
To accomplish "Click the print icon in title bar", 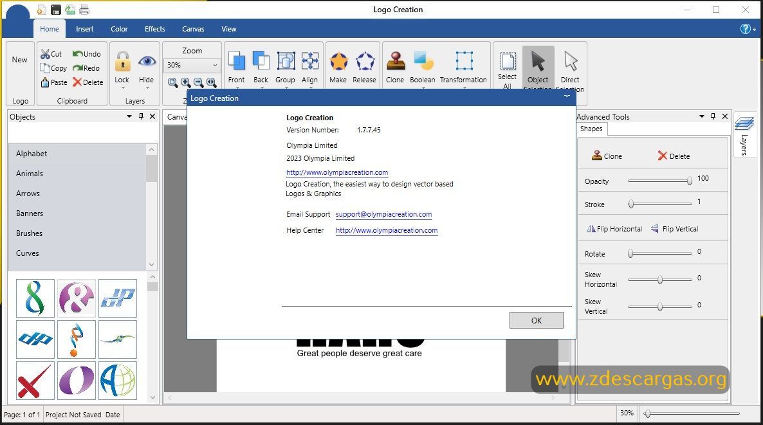I will (x=84, y=9).
